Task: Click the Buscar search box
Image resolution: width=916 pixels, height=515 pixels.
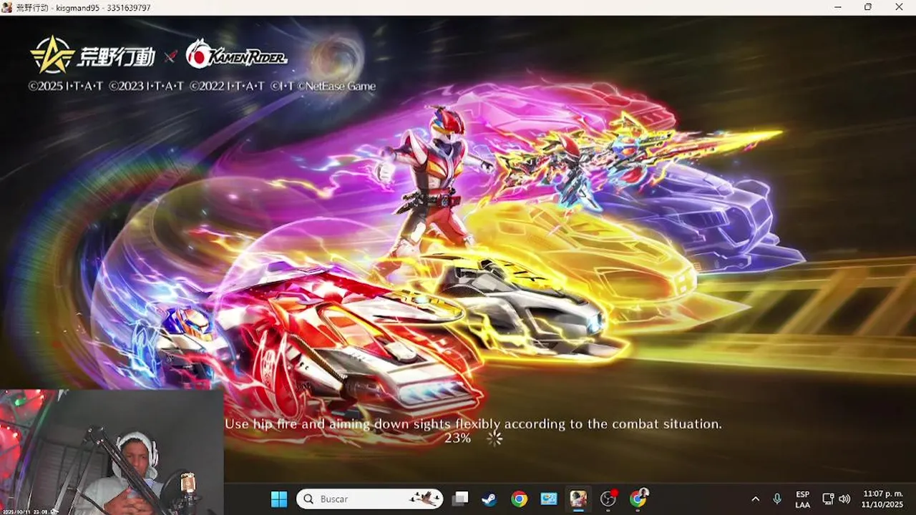Action: click(x=370, y=499)
